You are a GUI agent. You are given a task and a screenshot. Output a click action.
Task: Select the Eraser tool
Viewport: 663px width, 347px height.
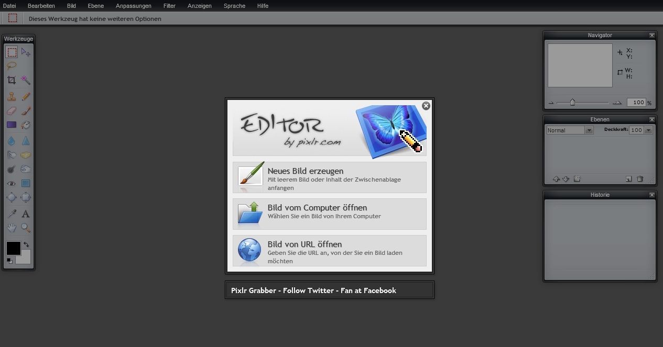(x=12, y=111)
